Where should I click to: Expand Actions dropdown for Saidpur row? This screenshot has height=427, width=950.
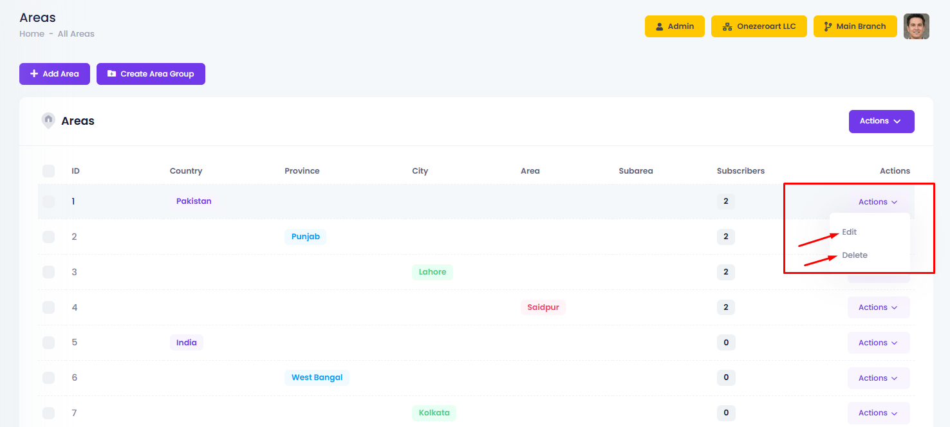click(x=878, y=307)
